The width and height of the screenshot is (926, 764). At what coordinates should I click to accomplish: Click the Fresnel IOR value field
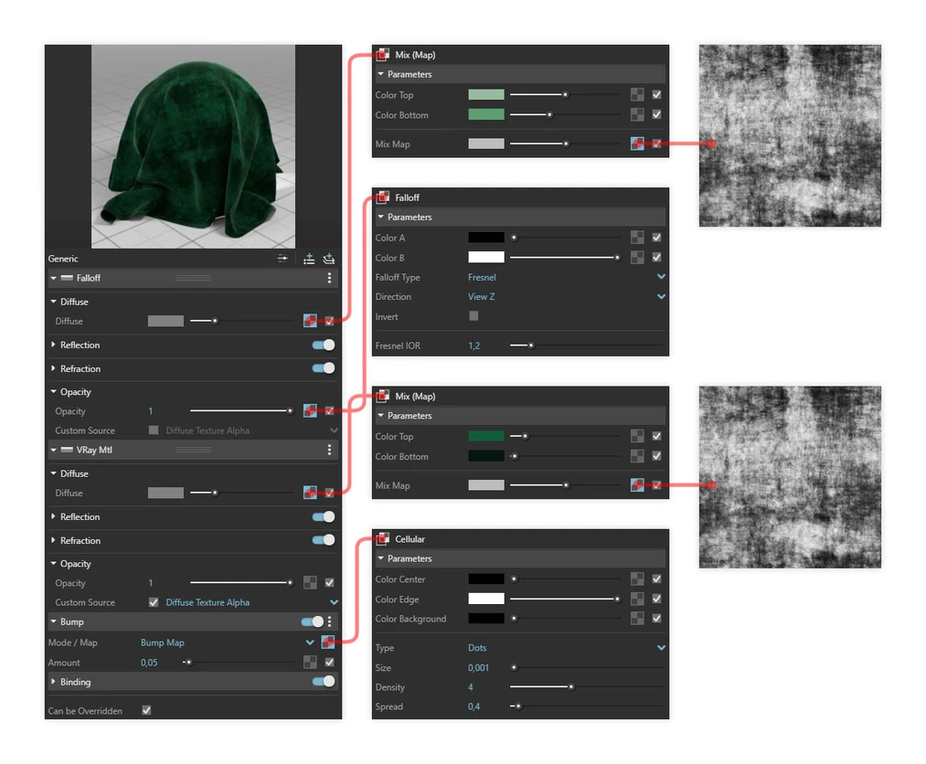click(x=474, y=345)
